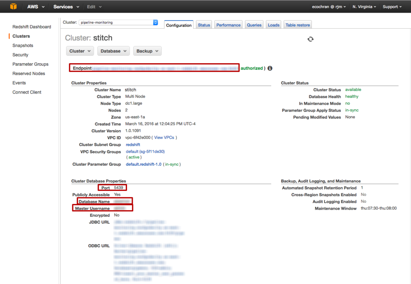This screenshot has width=411, height=284.
Task: Click the Encrypted No value
Action: pos(117,215)
